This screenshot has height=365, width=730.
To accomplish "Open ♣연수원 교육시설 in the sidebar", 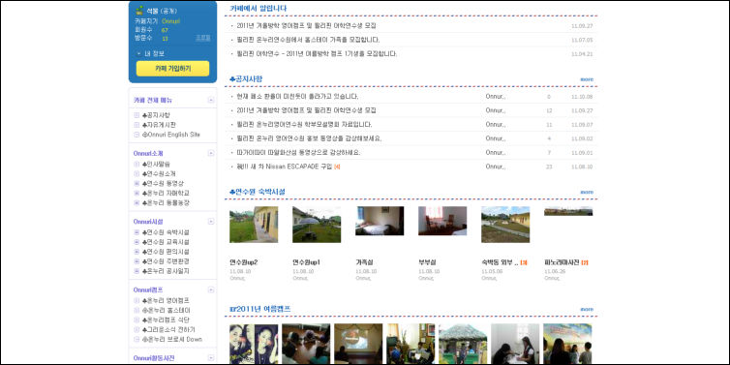I will pyautogui.click(x=166, y=242).
